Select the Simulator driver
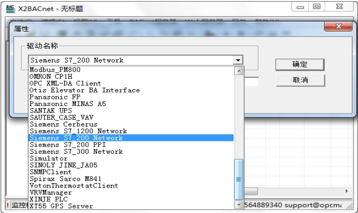Image resolution: width=358 pixels, height=213 pixels. pyautogui.click(x=131, y=158)
